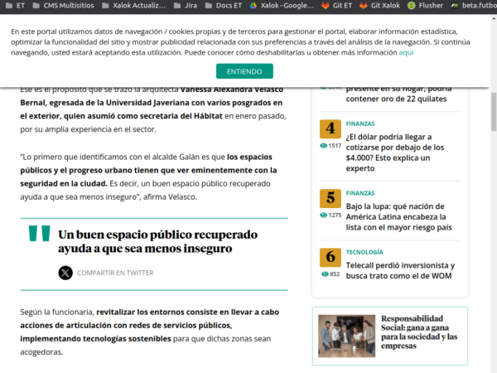Open the Flusher bookmark
This screenshot has height=373, width=497.
(x=425, y=6)
